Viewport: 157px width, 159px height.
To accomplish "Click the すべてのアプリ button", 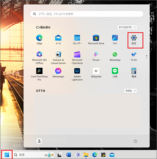I will [x=127, y=27].
